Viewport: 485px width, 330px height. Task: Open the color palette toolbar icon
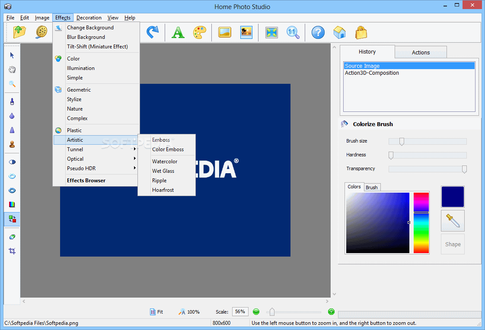point(200,32)
